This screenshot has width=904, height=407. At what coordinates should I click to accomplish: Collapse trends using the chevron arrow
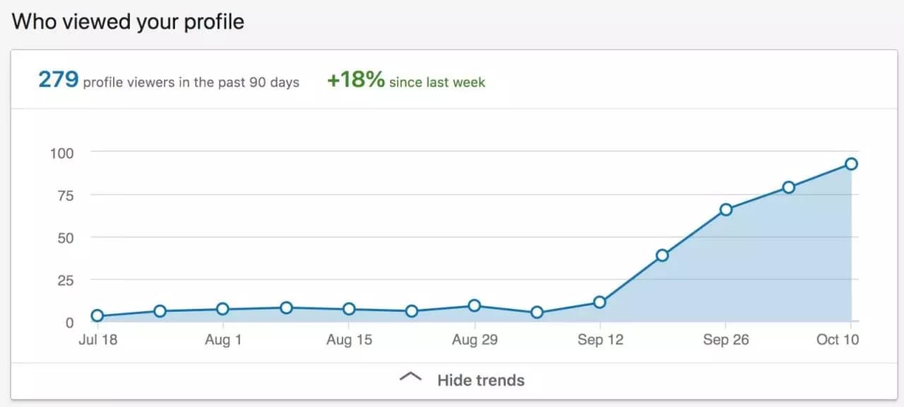pos(410,376)
